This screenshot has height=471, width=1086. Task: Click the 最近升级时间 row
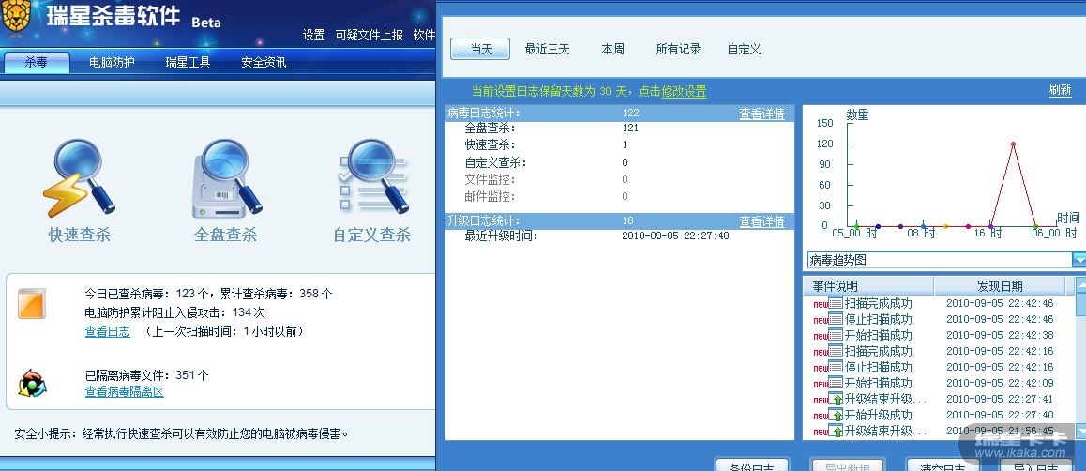point(619,236)
